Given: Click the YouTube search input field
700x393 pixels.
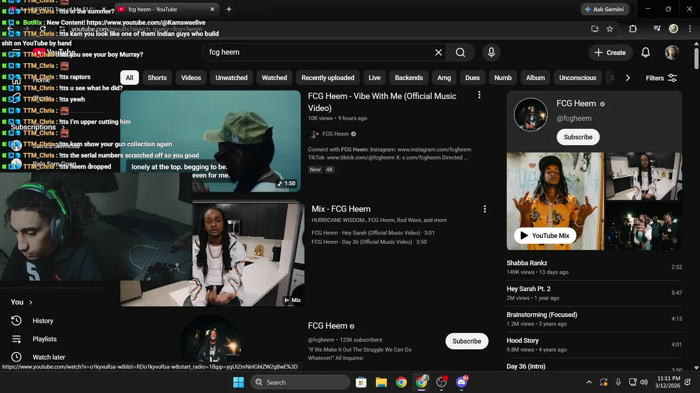Looking at the screenshot, I should pyautogui.click(x=317, y=52).
